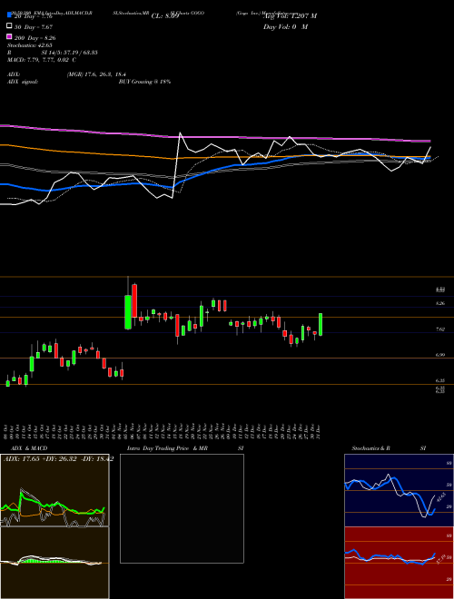Image resolution: width=454 pixels, height=599 pixels.
Task: Click the 7.62 price axis label
Action: coord(440,329)
